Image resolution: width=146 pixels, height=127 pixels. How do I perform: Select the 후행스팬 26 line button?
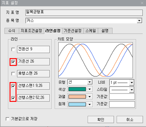click(x=33, y=74)
